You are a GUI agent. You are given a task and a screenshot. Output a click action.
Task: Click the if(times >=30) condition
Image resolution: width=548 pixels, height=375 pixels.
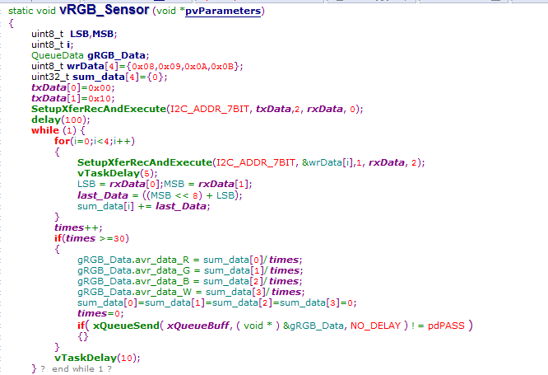[x=89, y=237]
